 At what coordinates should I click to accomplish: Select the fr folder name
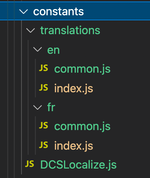(51, 107)
